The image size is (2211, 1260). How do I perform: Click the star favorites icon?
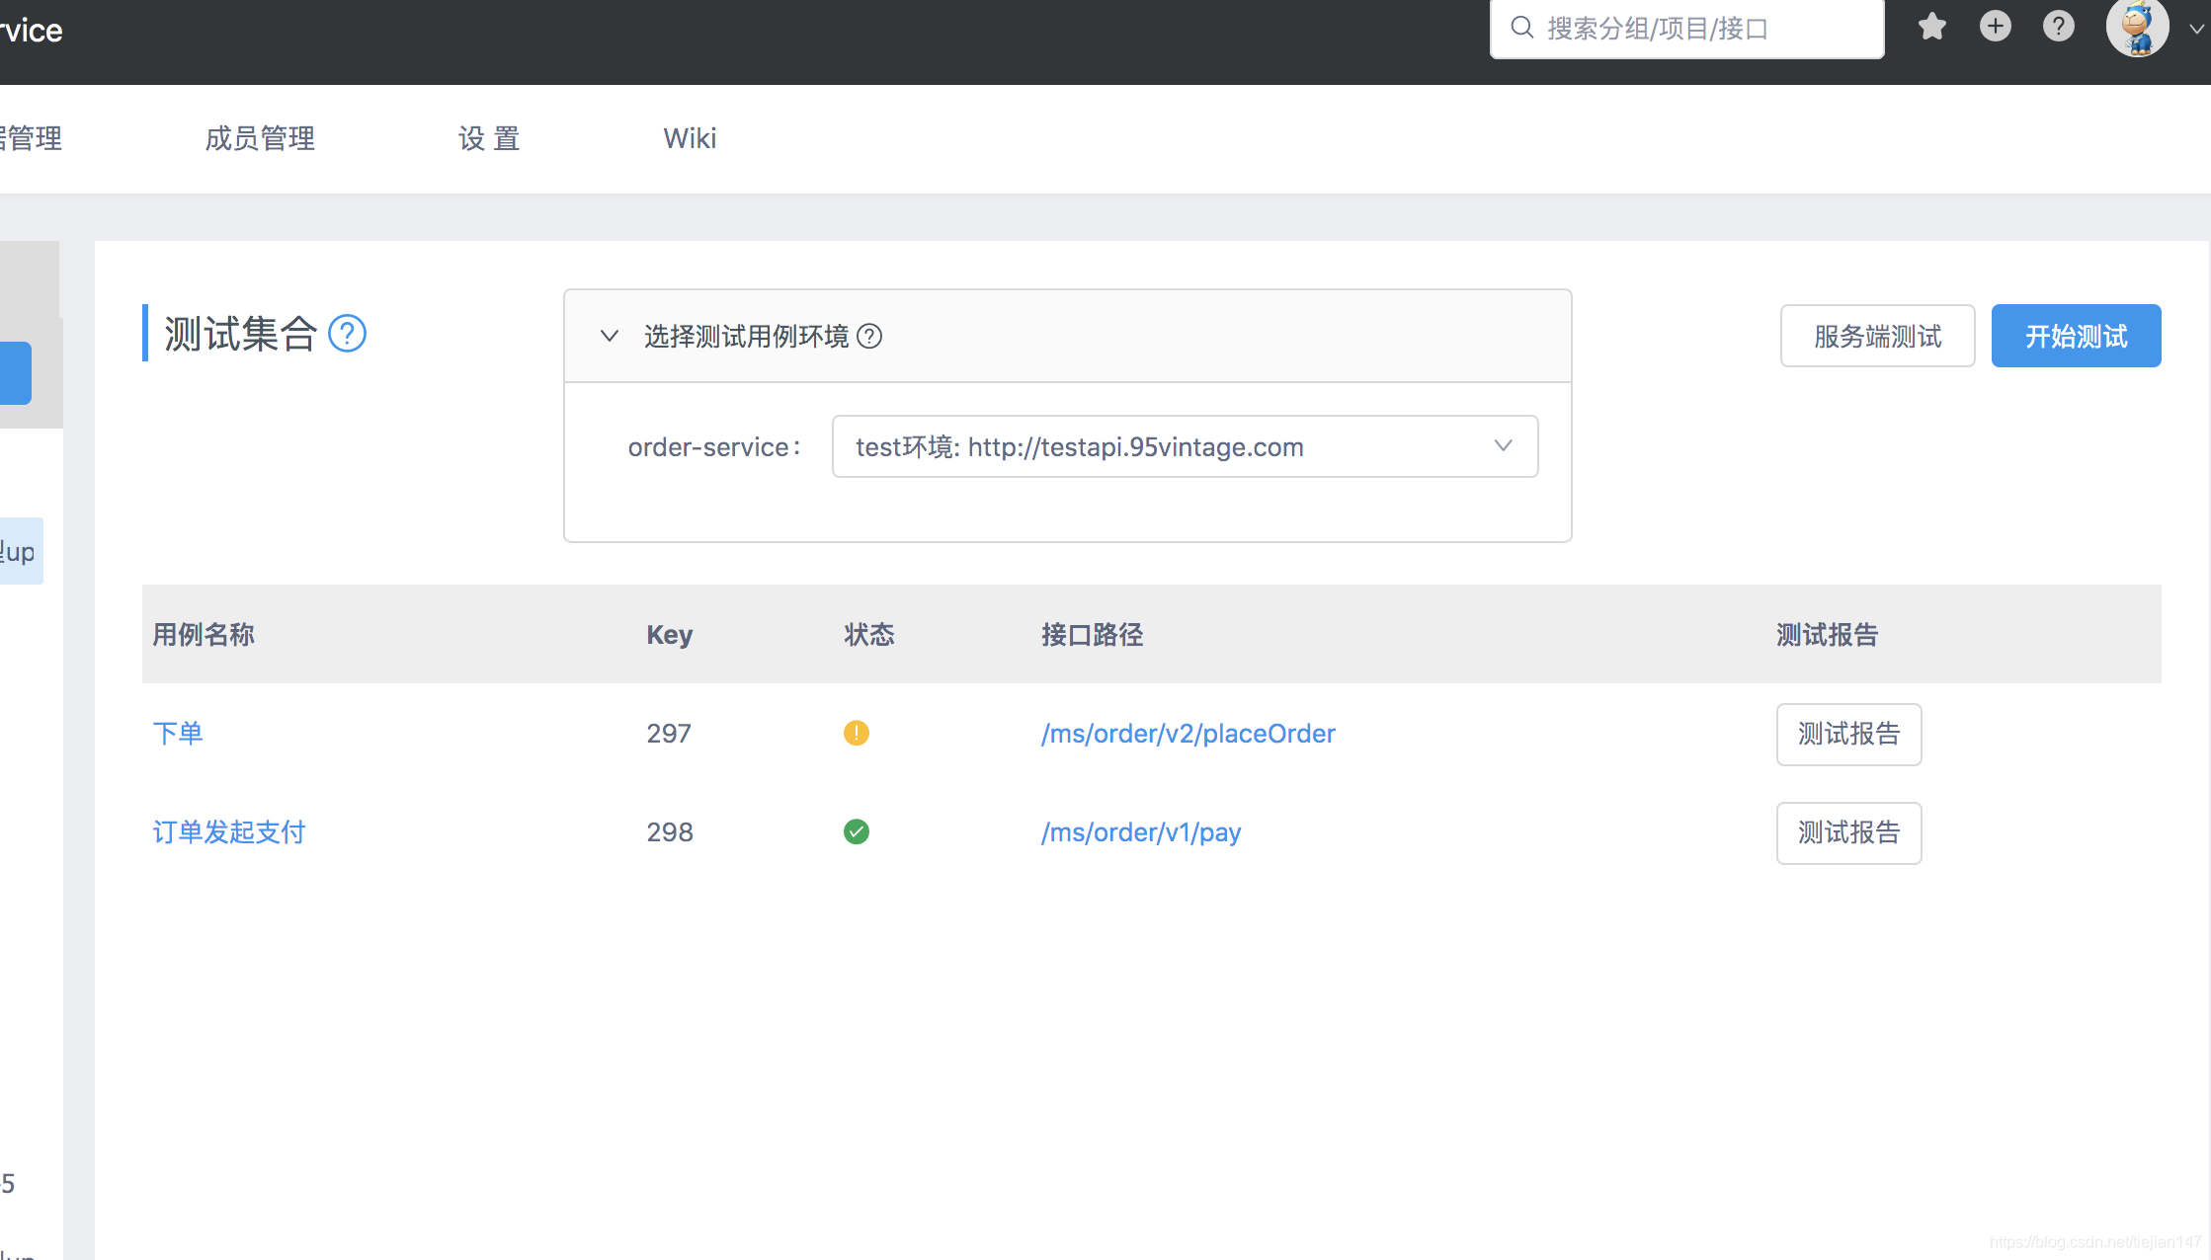click(x=1931, y=27)
